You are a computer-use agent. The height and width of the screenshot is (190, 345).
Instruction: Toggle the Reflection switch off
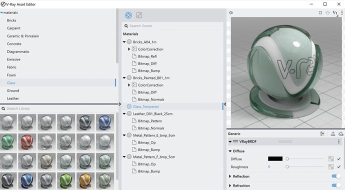tap(336, 176)
